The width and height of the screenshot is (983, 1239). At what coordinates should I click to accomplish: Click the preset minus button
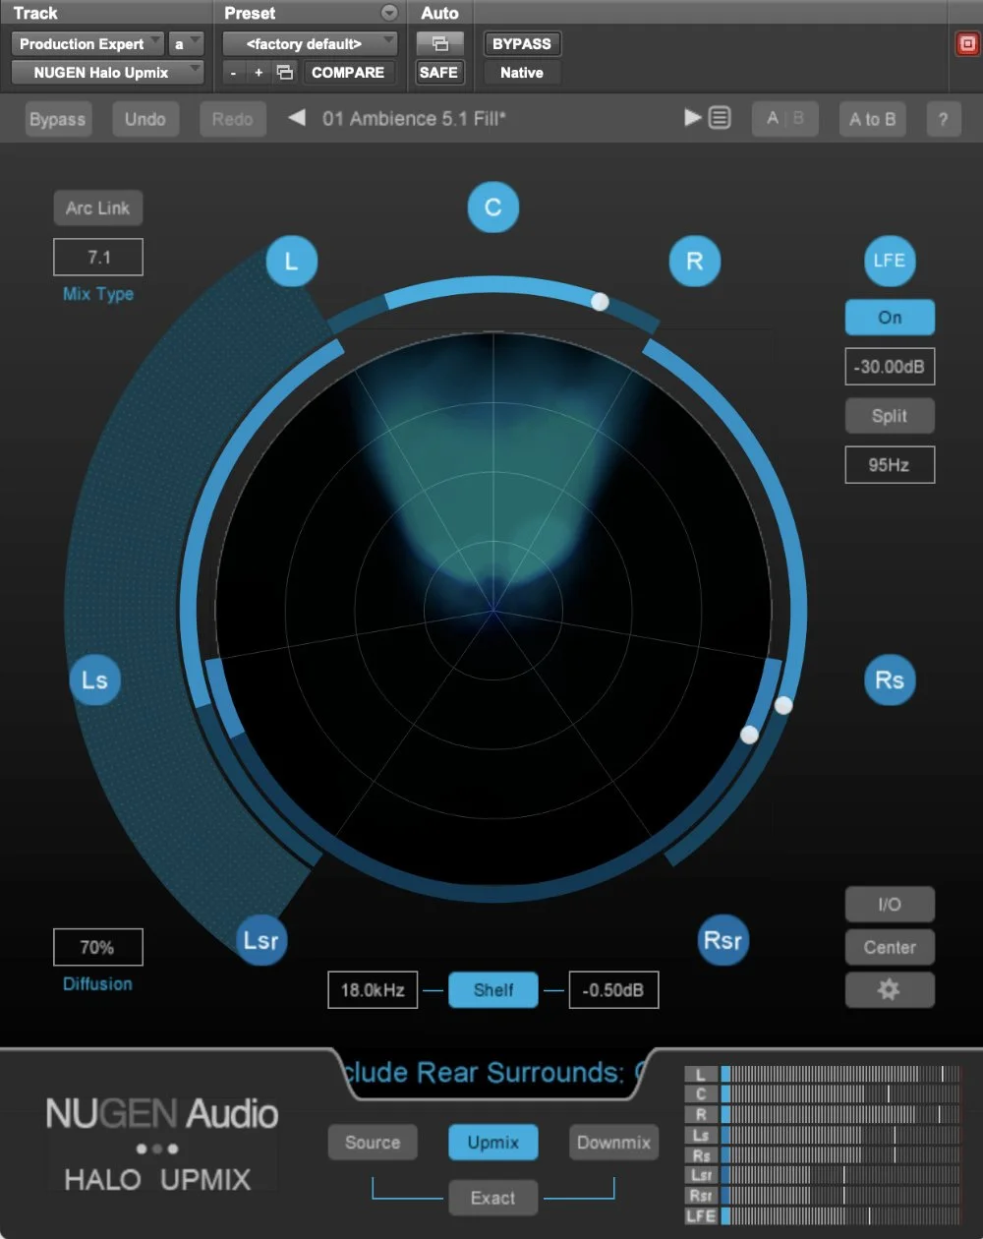233,73
